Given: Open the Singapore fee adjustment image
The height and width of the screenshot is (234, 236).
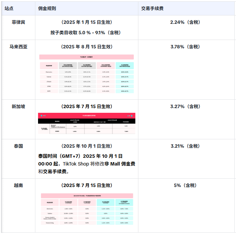Looking at the screenshot, I should tap(87, 123).
